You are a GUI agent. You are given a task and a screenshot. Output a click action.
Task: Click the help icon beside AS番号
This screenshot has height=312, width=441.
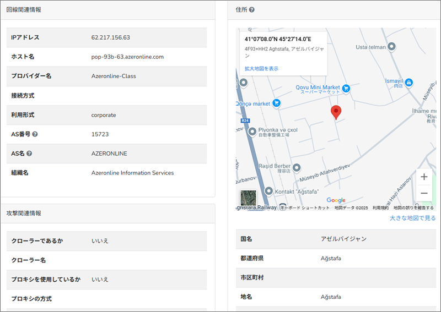coord(35,134)
